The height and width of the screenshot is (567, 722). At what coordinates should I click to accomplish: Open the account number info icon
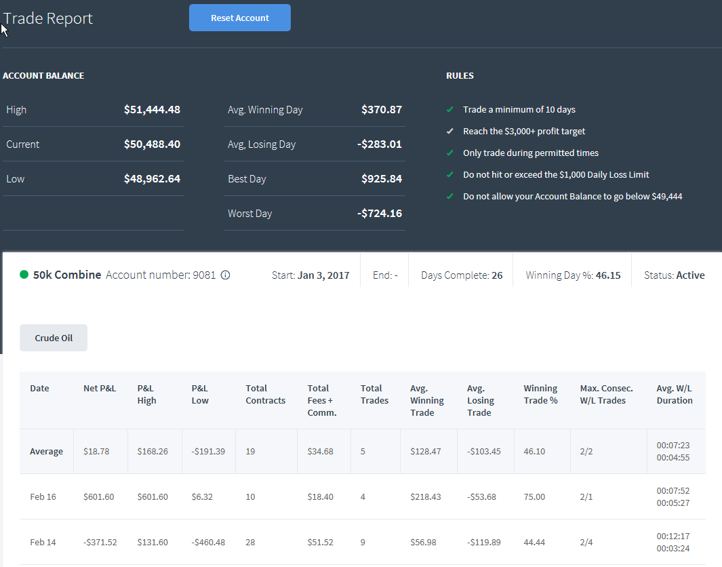click(x=225, y=275)
